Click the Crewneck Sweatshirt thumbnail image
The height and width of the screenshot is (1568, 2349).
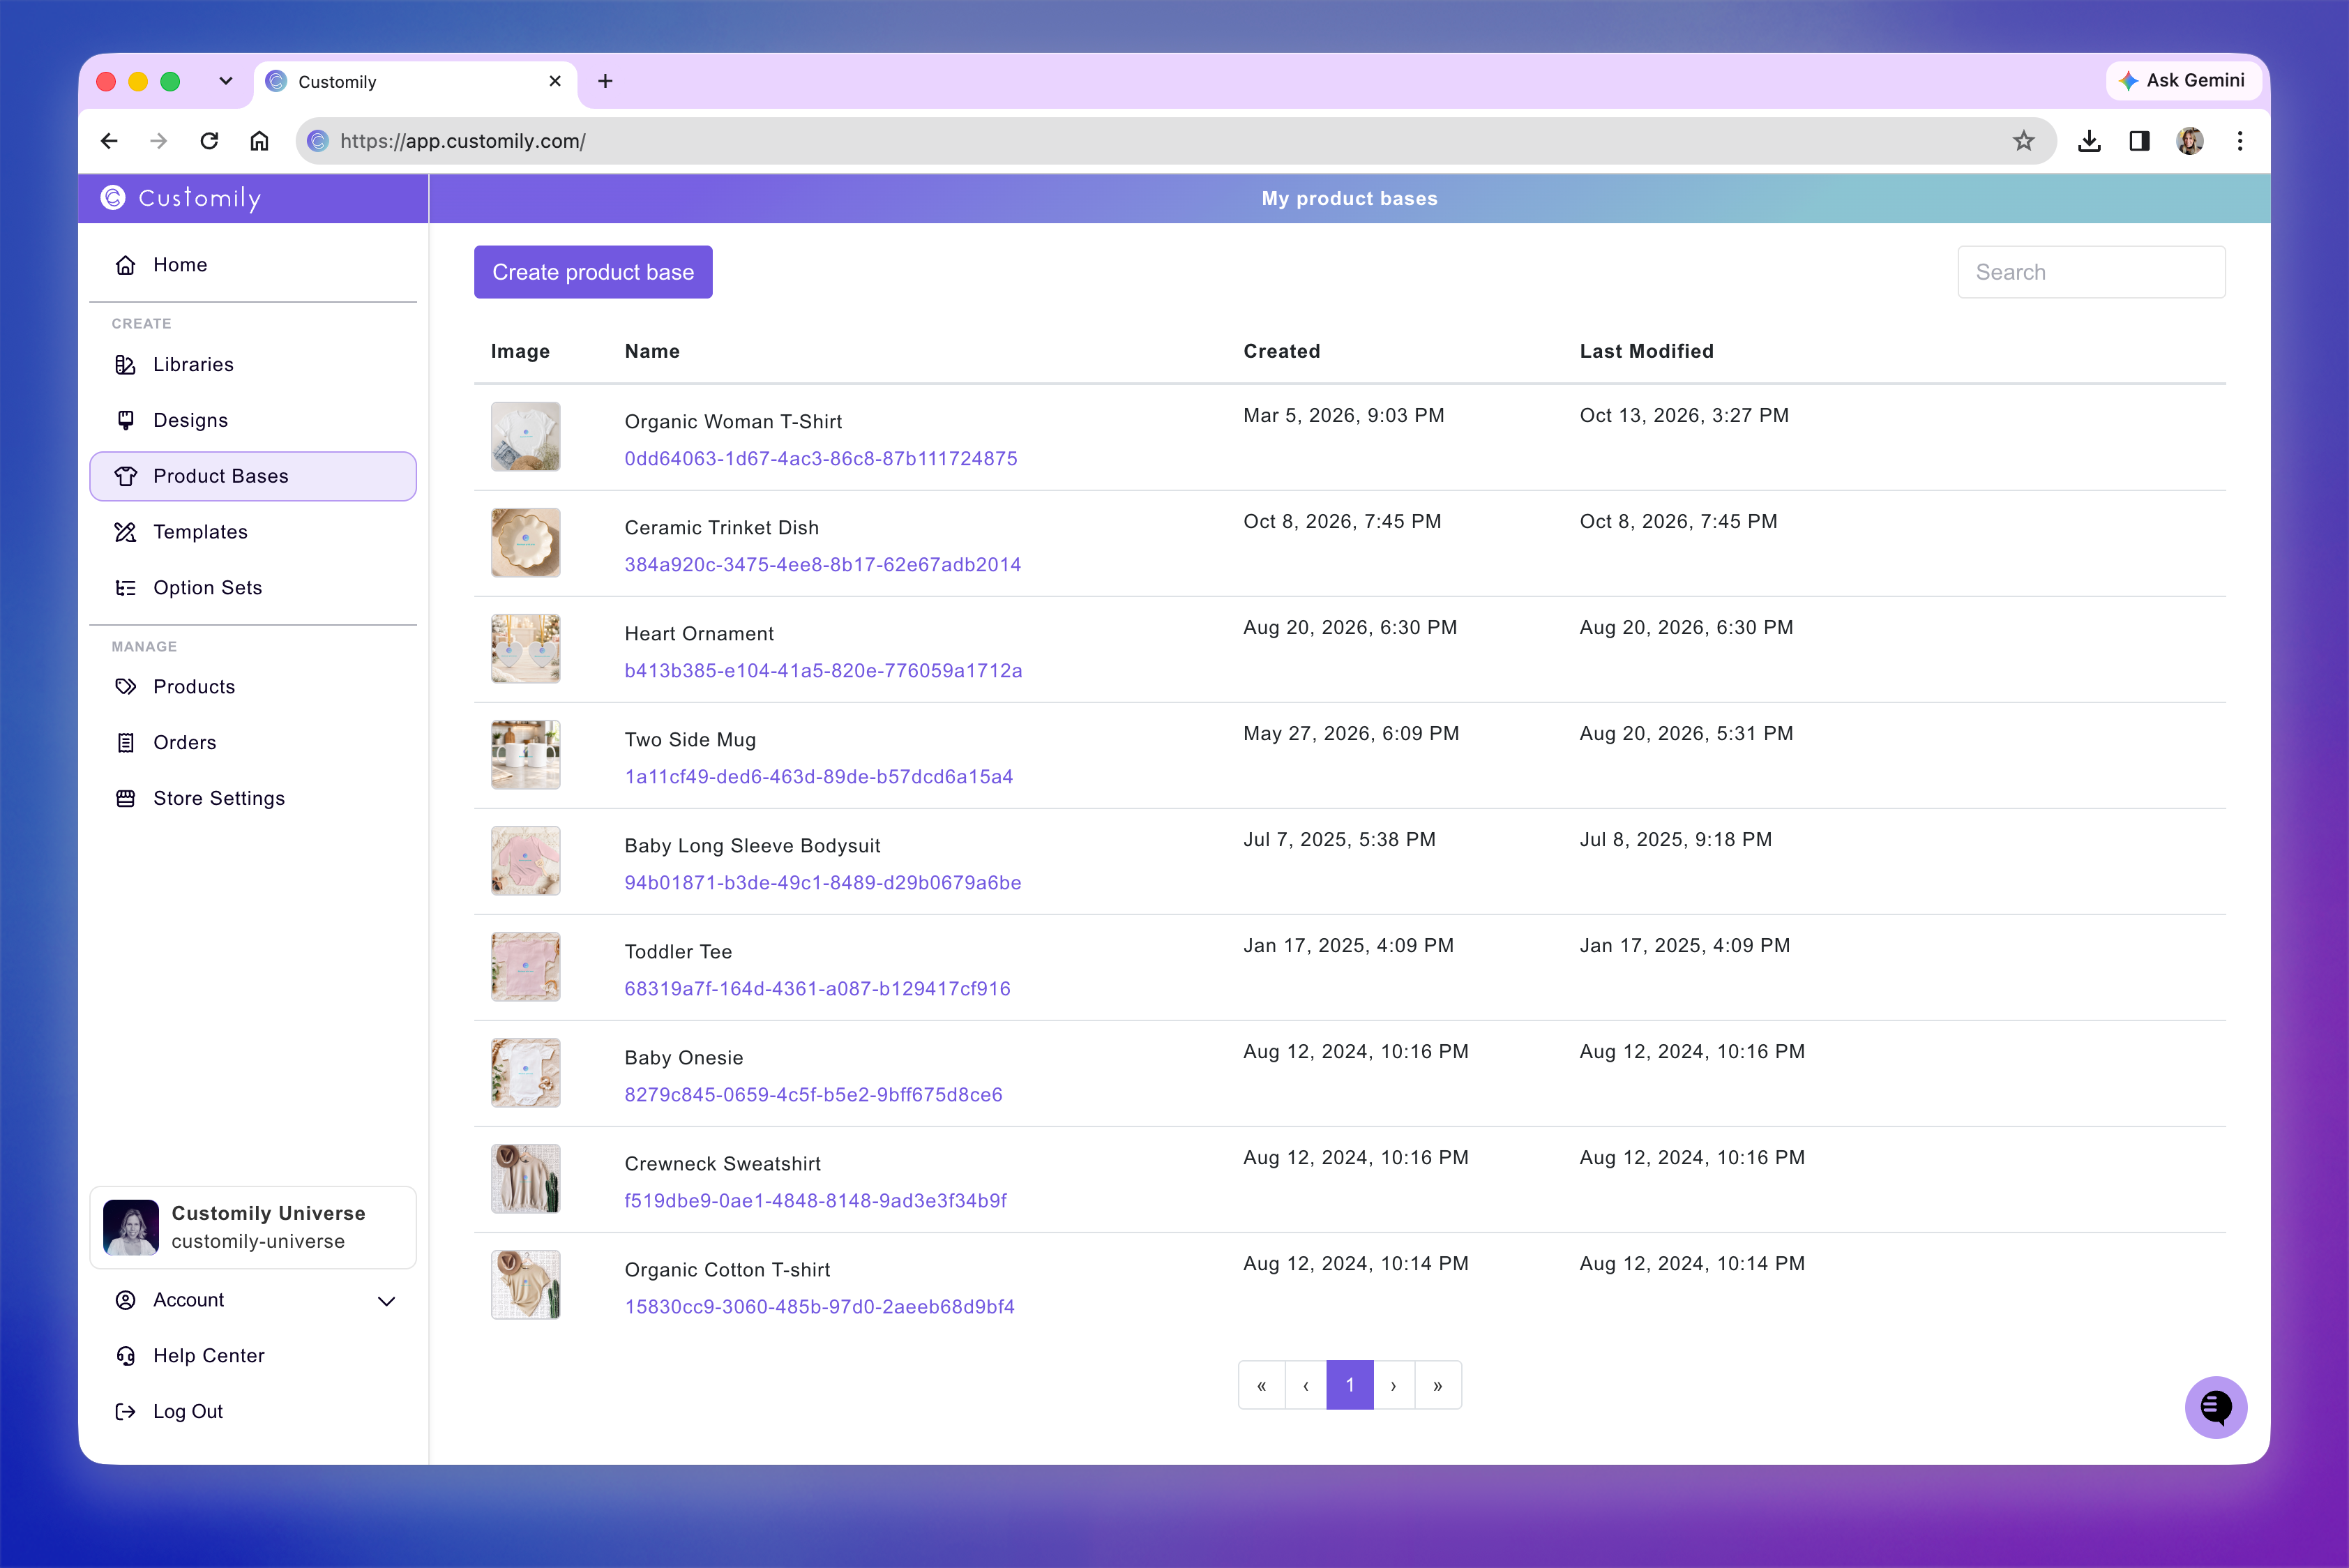pos(526,1179)
